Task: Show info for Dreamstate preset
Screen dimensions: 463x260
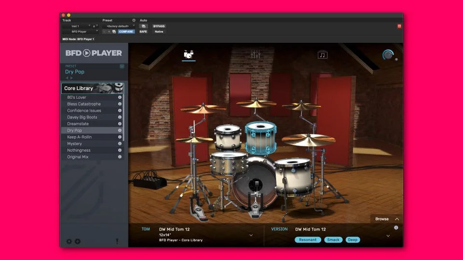Action: [120, 124]
